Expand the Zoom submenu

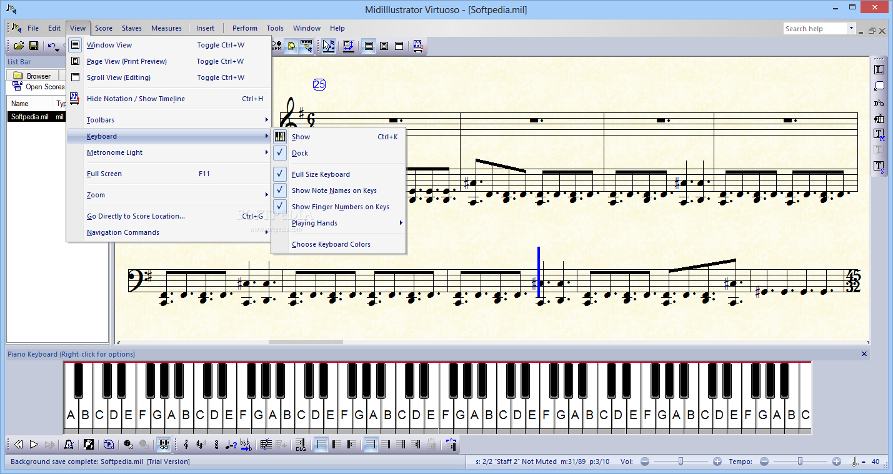(169, 195)
